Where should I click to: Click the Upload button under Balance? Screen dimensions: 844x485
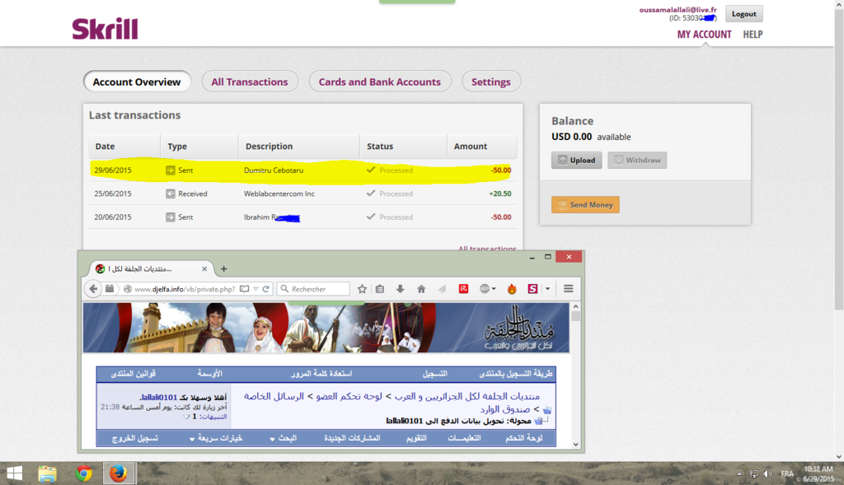coord(576,161)
